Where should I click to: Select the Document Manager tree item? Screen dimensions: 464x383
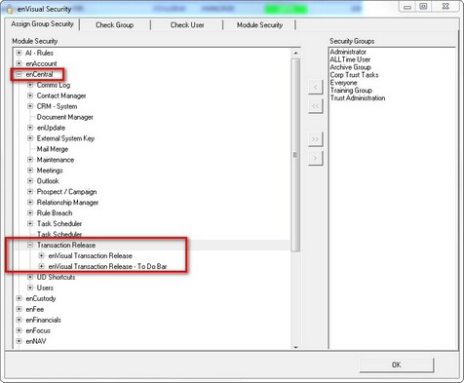tap(65, 117)
